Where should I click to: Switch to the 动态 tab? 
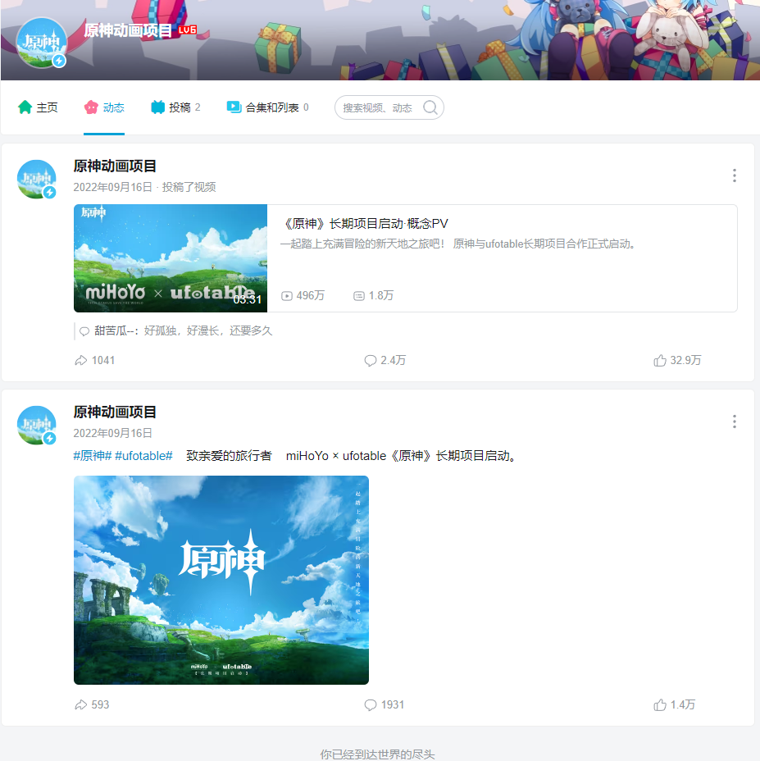[104, 107]
